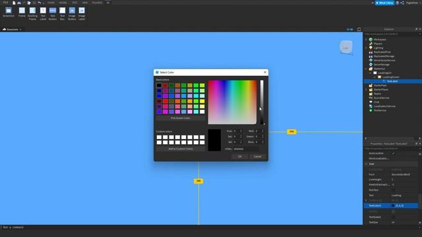Insert a ScreenGui from the ribbon

[9, 13]
